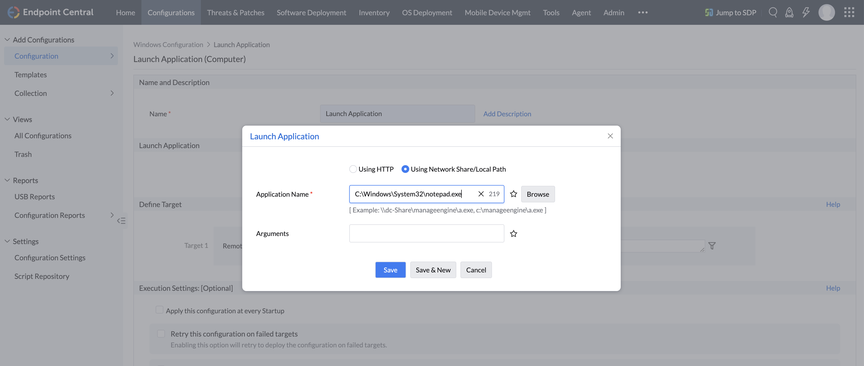
Task: Collapse the left sidebar panel
Action: [122, 221]
